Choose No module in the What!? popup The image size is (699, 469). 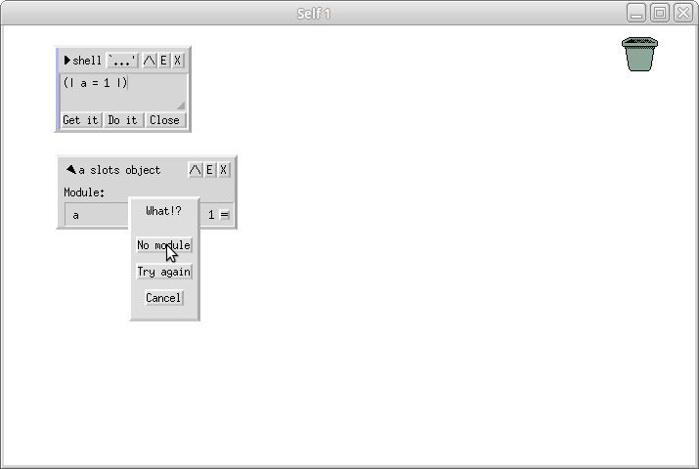point(164,245)
